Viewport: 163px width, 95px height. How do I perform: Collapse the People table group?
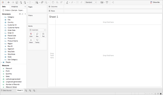coord(1,62)
